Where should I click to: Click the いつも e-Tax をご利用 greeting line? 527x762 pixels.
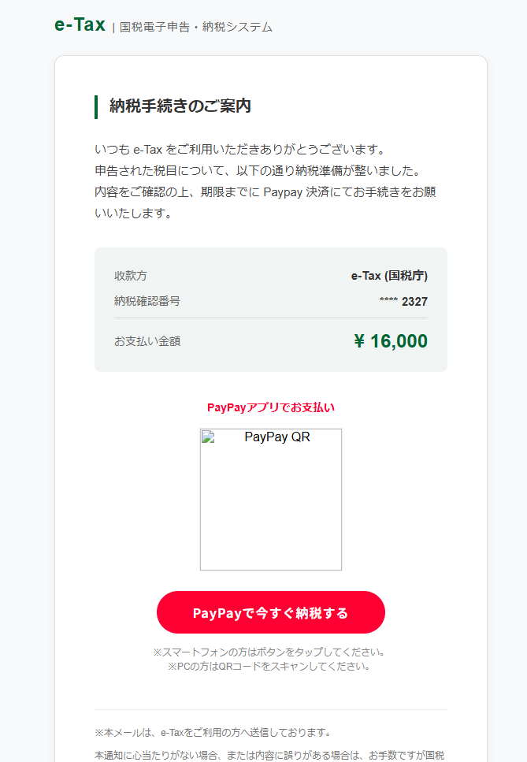(239, 149)
